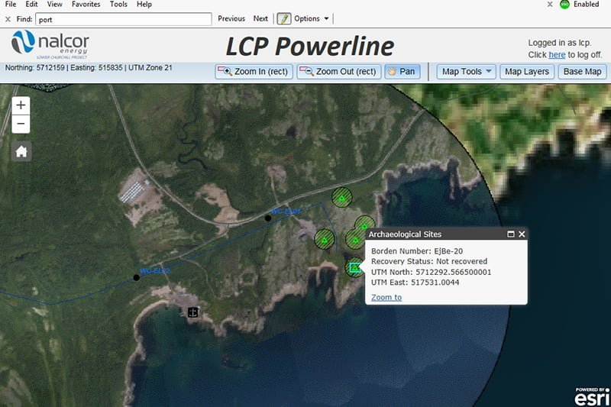Open the Base Map selector
The height and width of the screenshot is (407, 611).
(x=582, y=72)
